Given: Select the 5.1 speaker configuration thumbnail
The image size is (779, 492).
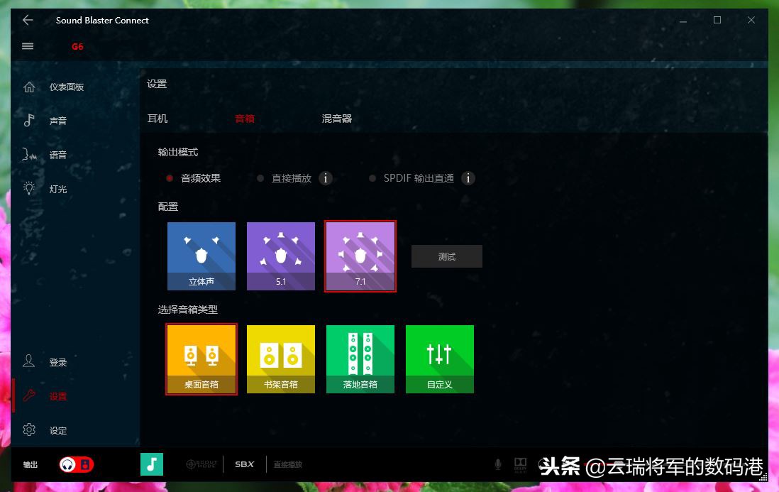Looking at the screenshot, I should tap(281, 256).
